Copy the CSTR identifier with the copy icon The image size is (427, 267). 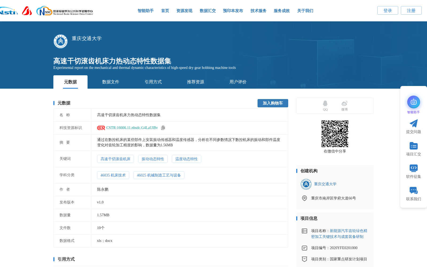click(163, 128)
